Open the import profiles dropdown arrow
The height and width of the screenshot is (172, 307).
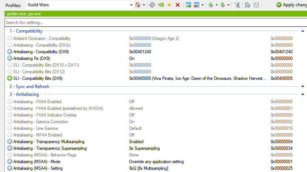coord(228,5)
